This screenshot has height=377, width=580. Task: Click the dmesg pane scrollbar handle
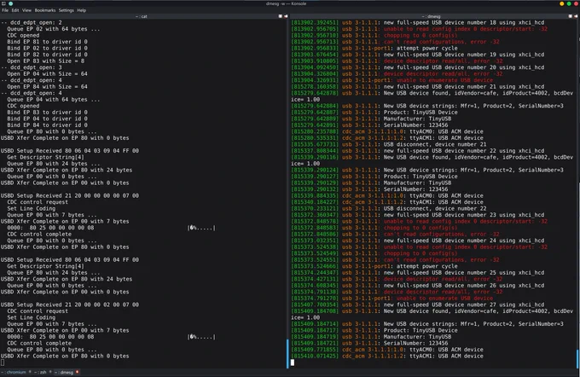[578, 358]
